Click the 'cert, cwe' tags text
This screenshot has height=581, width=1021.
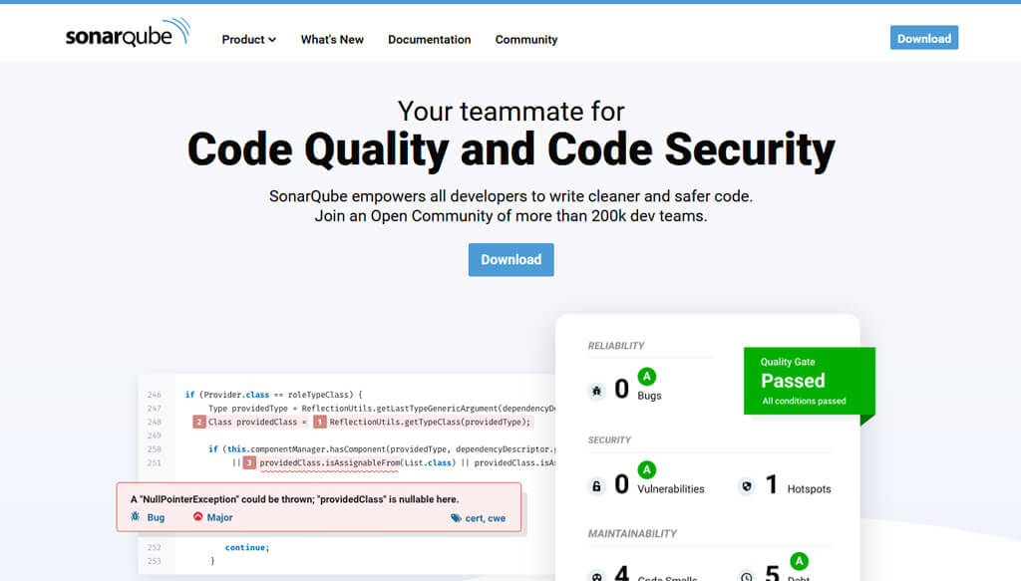486,518
